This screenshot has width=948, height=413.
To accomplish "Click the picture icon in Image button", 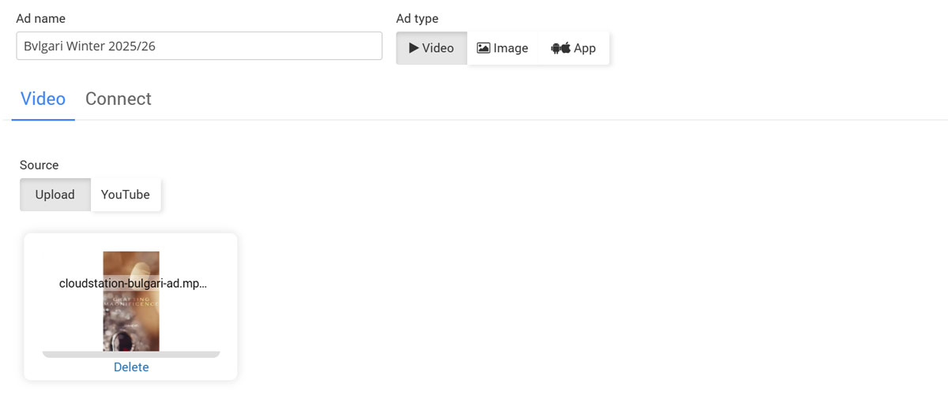I will (x=483, y=48).
